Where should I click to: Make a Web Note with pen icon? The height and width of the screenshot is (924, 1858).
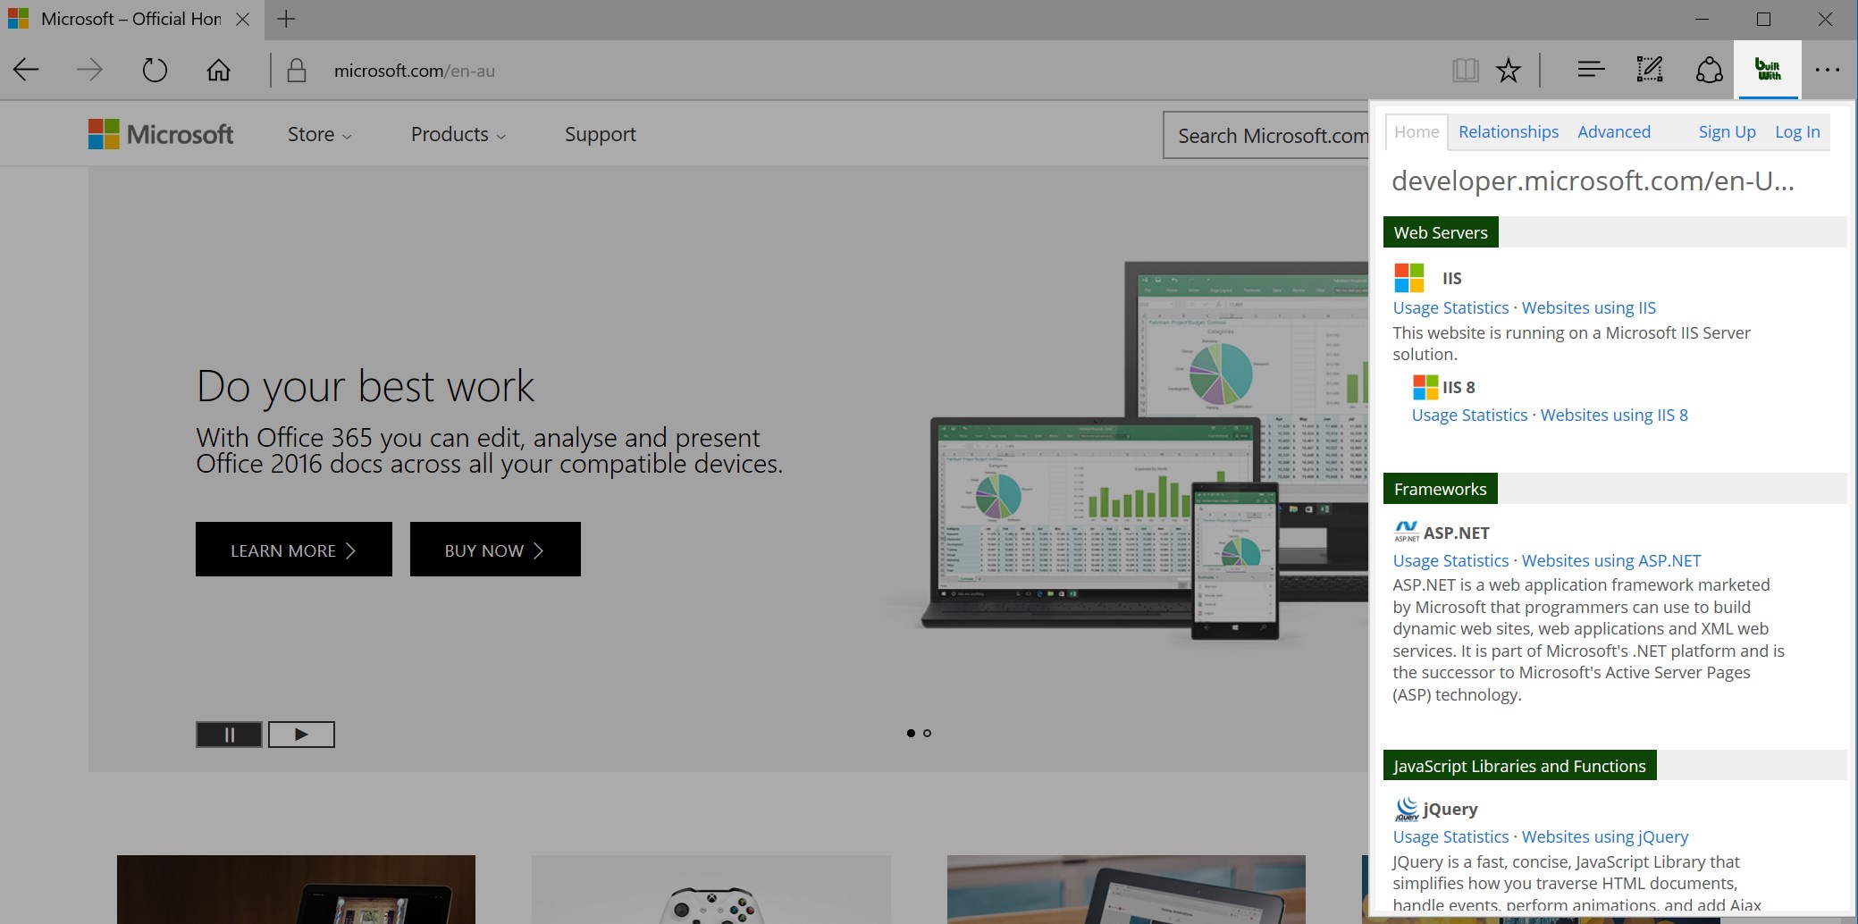point(1650,69)
